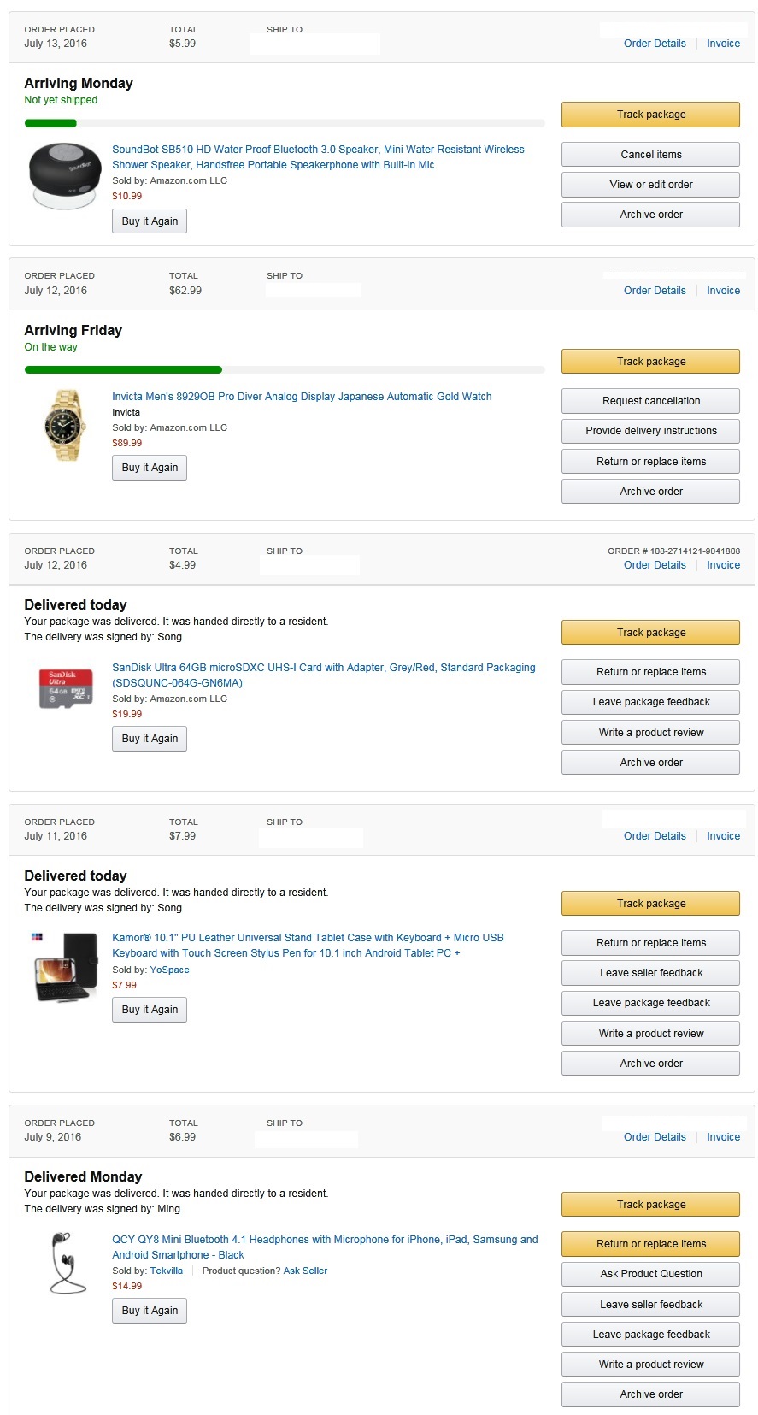
Task: Click Provide delivery instructions
Action: [650, 431]
